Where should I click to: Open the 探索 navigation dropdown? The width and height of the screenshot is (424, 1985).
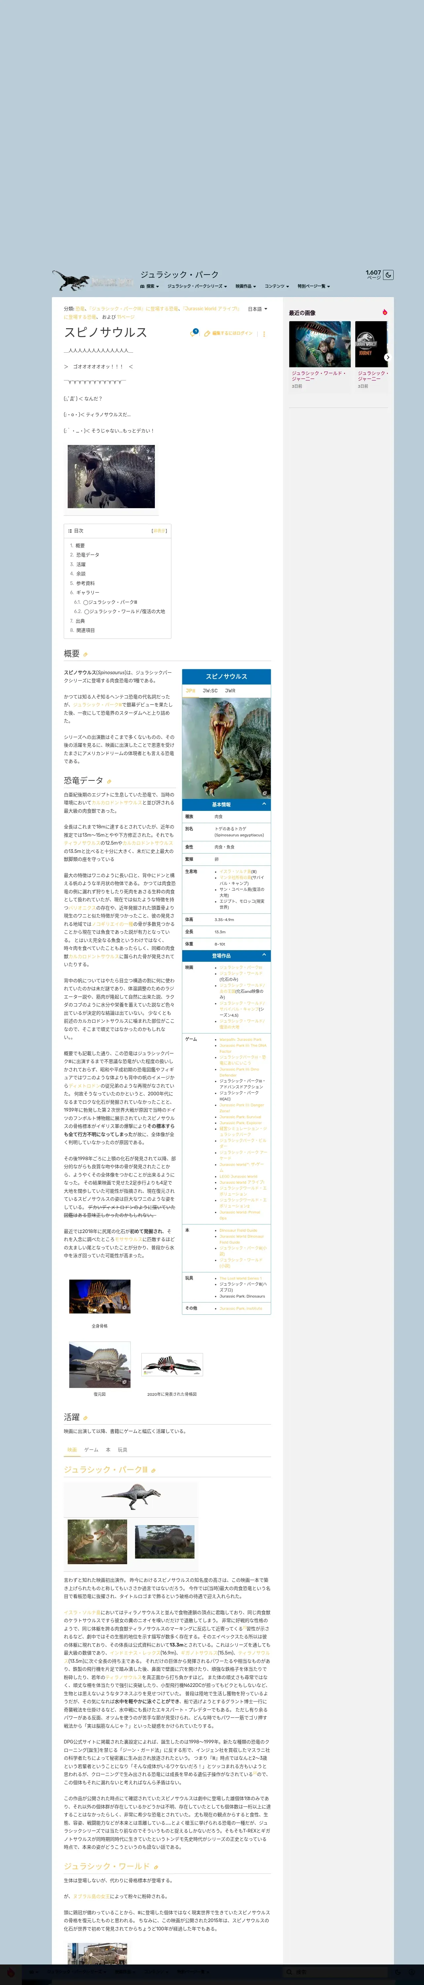pyautogui.click(x=150, y=286)
